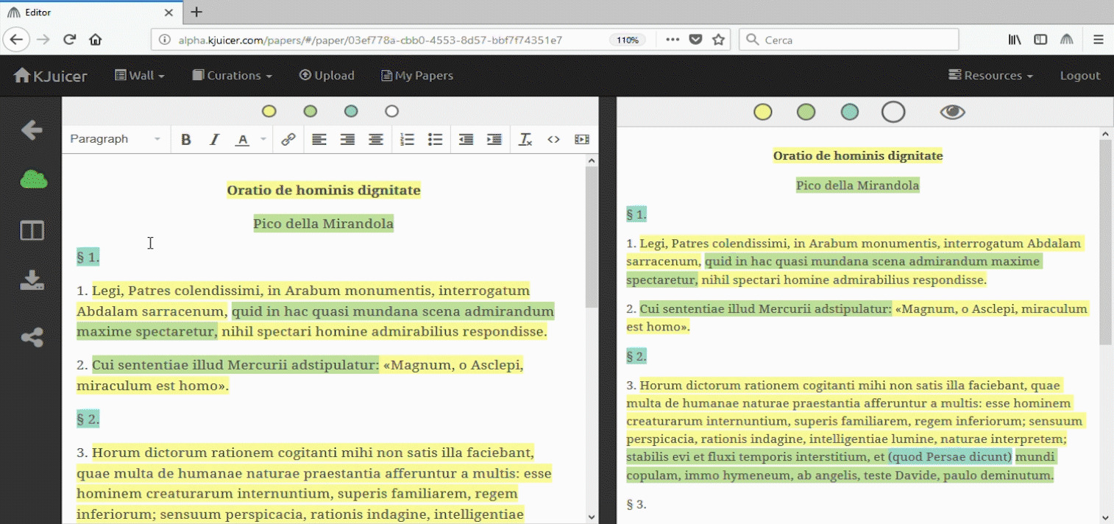Click the editor pane scroll-down arrow
Screen dimensions: 1114x524
click(592, 517)
